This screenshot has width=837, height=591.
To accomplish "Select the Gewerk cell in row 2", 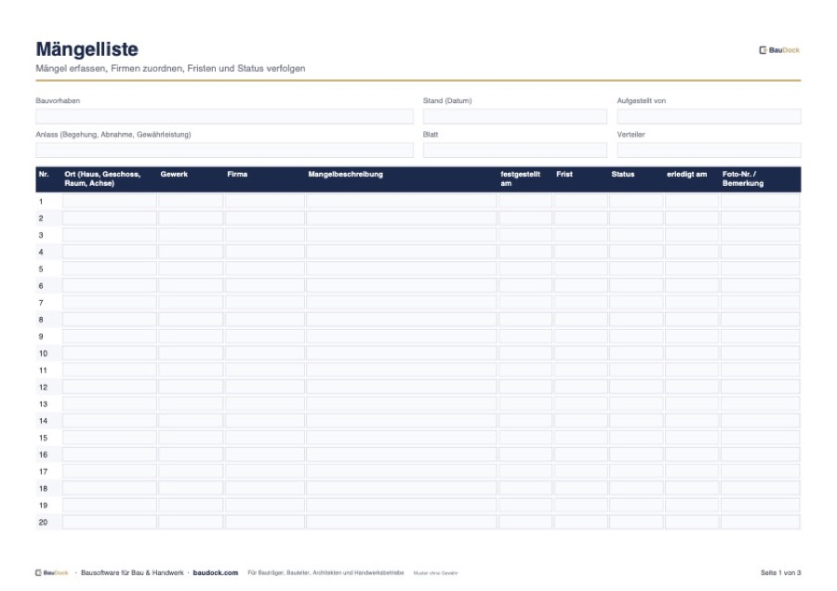I will pos(191,218).
